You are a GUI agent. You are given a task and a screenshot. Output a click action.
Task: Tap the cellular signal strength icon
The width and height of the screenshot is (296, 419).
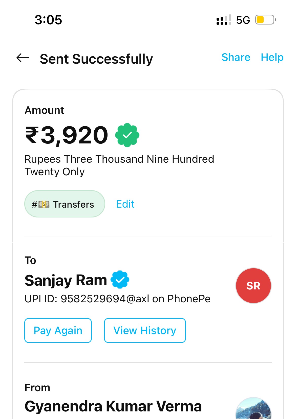pos(224,20)
